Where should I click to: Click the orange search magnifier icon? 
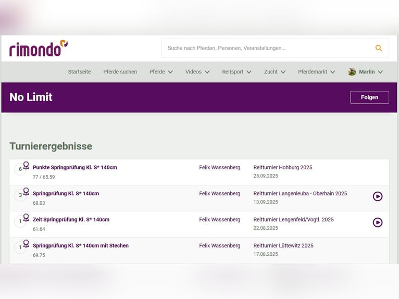pyautogui.click(x=379, y=48)
